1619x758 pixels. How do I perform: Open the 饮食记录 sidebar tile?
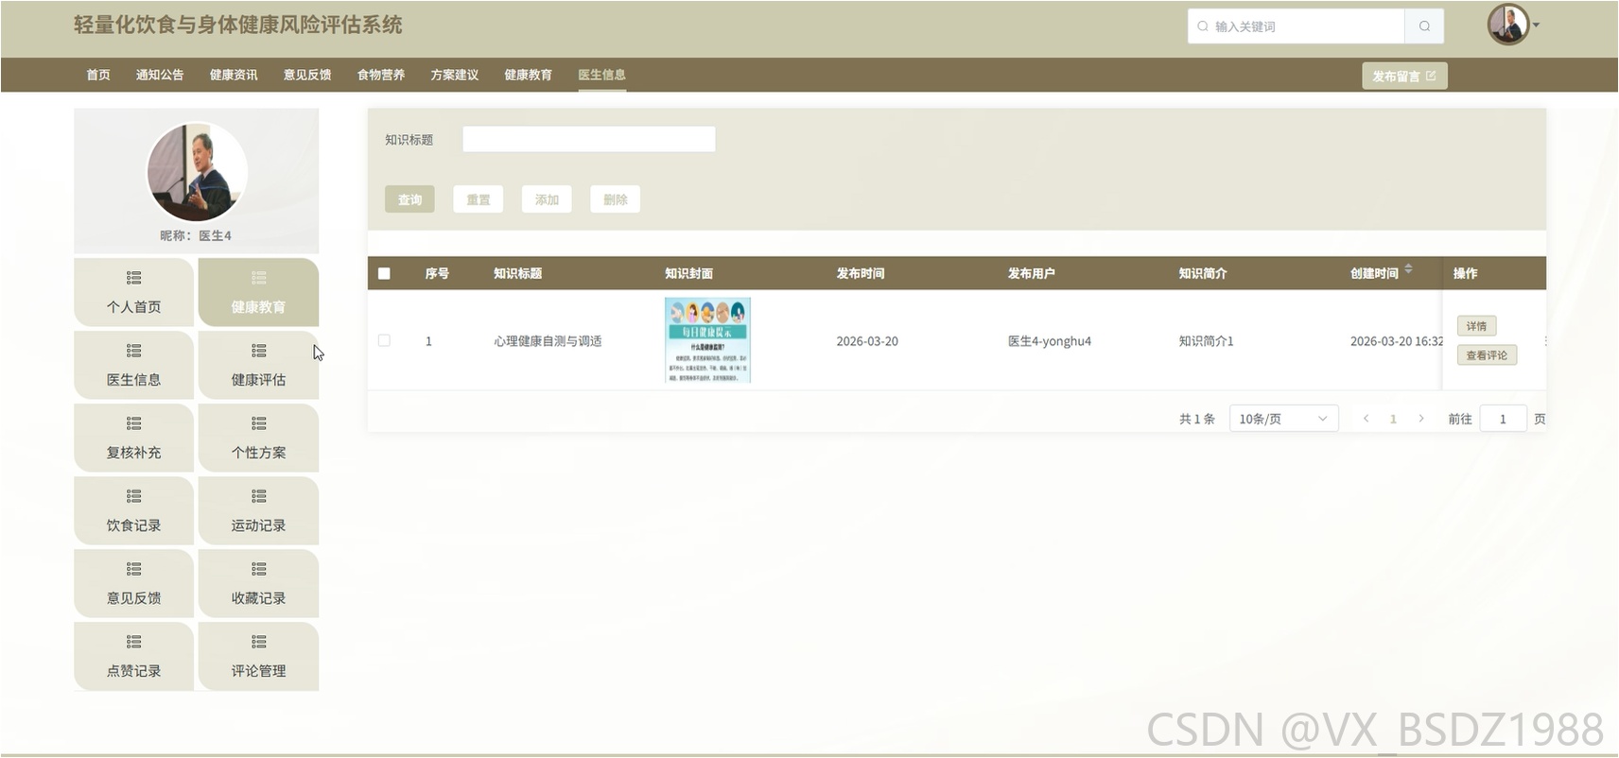click(x=133, y=511)
